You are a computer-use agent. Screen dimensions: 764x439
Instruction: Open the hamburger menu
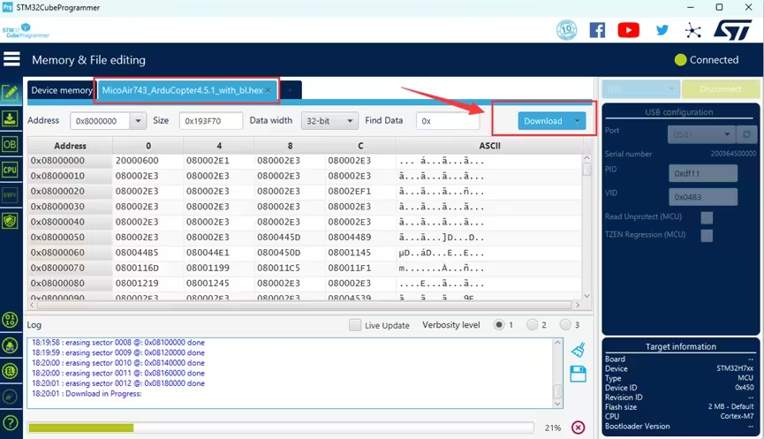[x=11, y=59]
